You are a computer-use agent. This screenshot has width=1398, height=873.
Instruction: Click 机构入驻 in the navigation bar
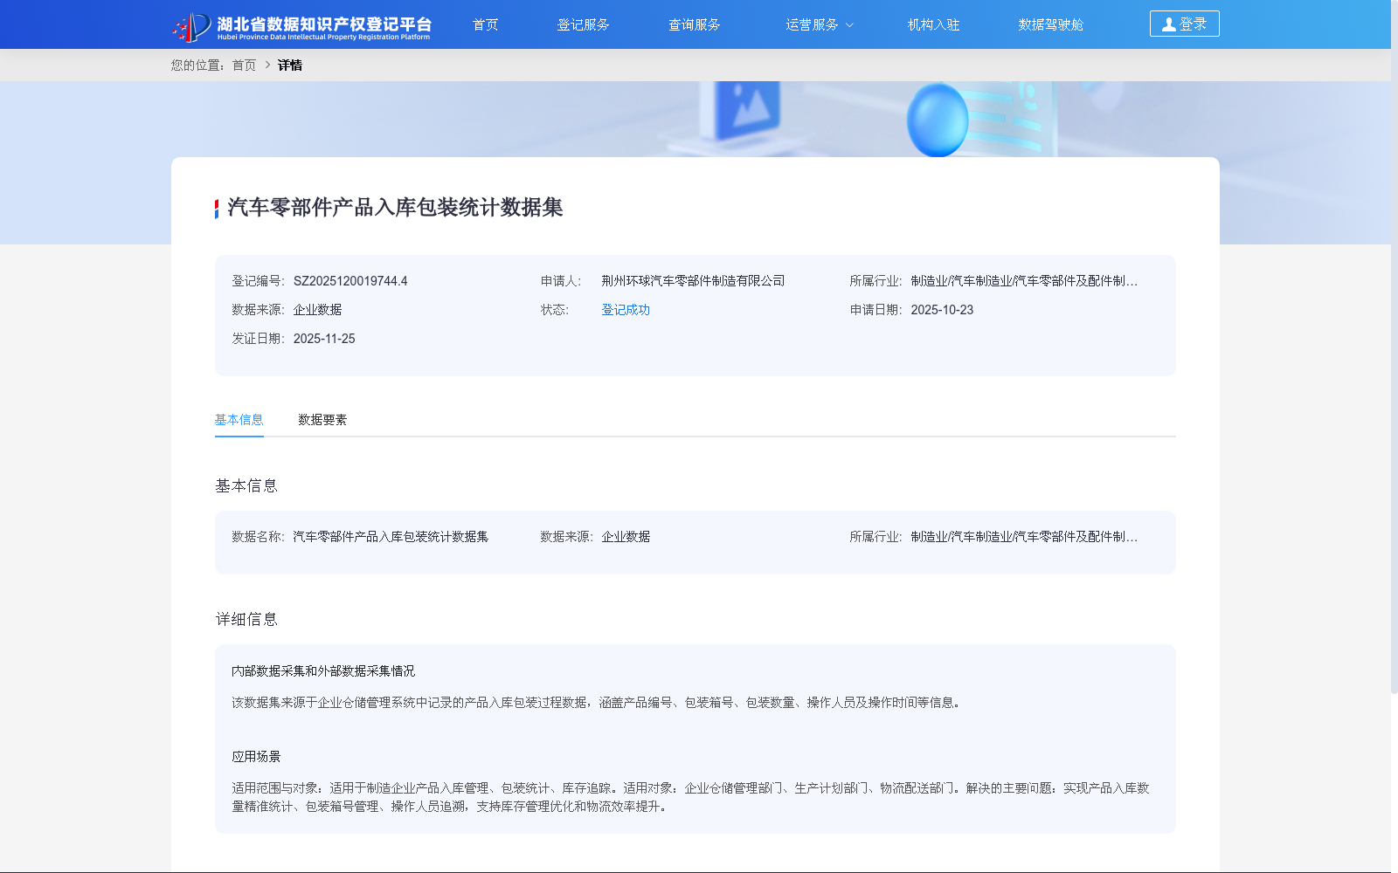pos(932,24)
